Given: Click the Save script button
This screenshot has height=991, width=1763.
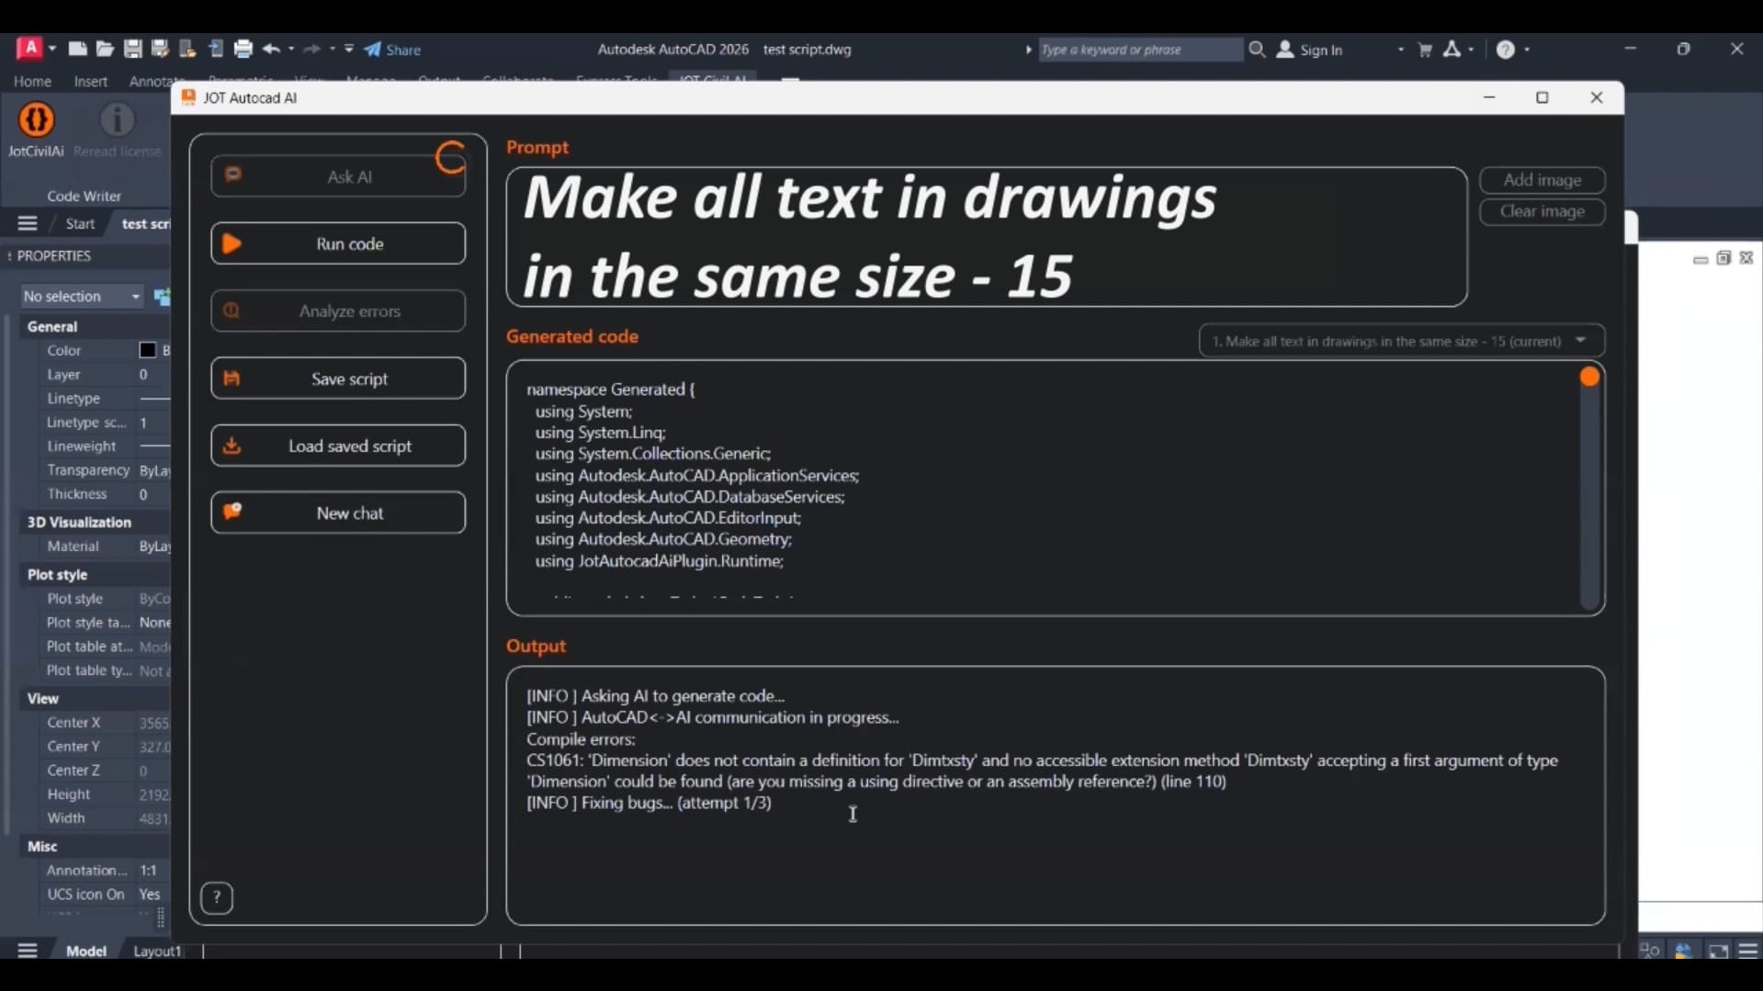Looking at the screenshot, I should click(338, 378).
